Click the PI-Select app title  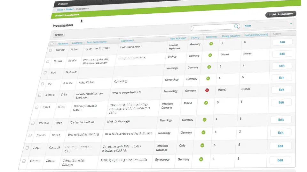tap(63, 4)
